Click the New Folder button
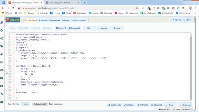199x112 pixels. tap(23, 28)
